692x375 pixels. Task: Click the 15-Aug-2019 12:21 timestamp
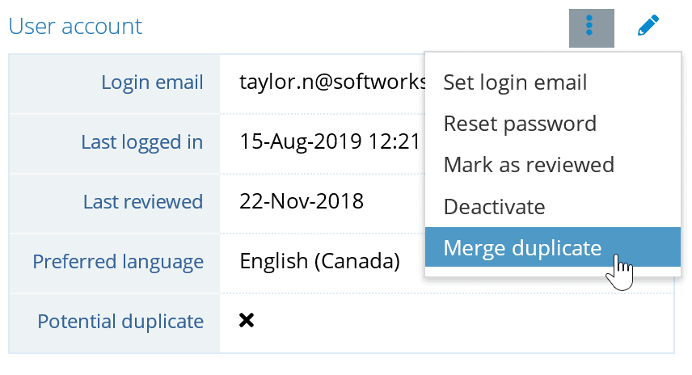click(x=330, y=141)
